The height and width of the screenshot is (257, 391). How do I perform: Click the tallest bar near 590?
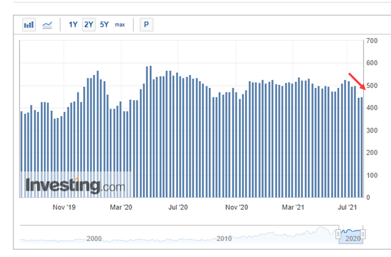pyautogui.click(x=150, y=132)
